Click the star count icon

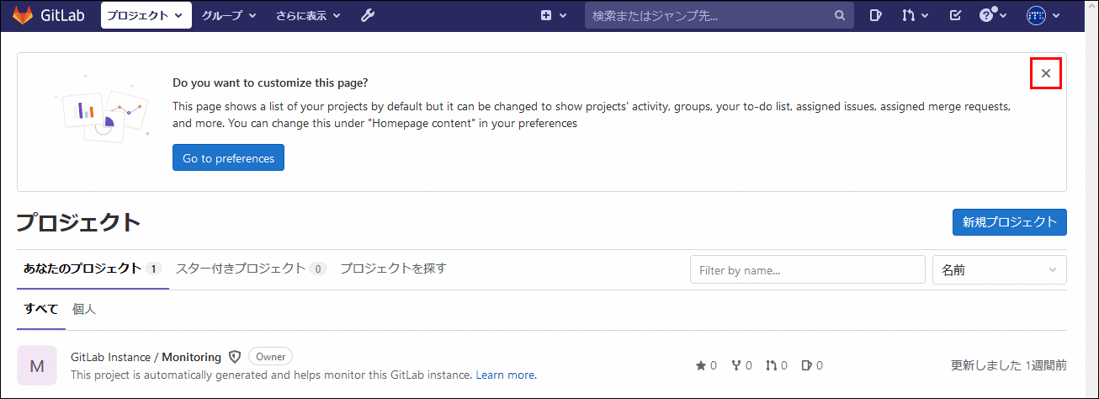click(701, 365)
